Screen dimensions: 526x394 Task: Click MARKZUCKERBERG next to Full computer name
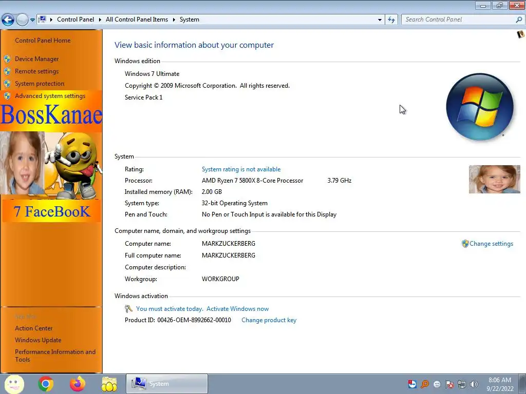pos(229,255)
